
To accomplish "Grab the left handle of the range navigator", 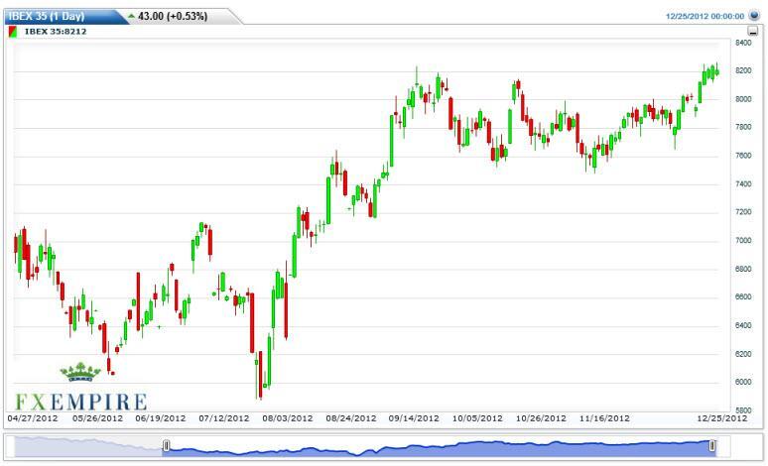I will (167, 447).
